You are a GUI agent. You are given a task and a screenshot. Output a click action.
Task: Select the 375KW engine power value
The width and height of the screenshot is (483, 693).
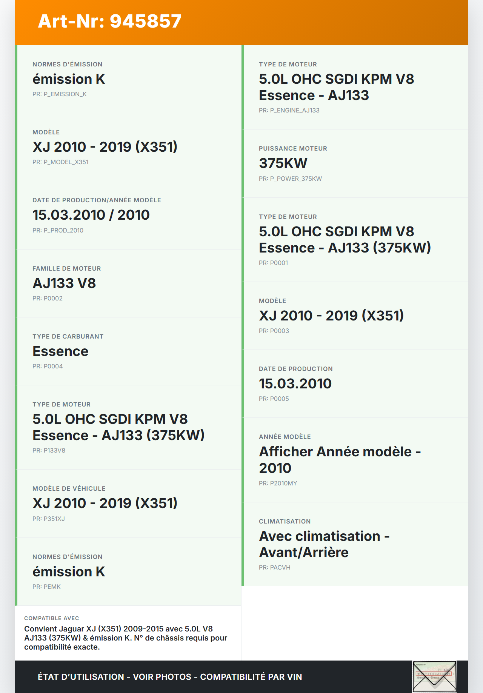click(x=283, y=163)
